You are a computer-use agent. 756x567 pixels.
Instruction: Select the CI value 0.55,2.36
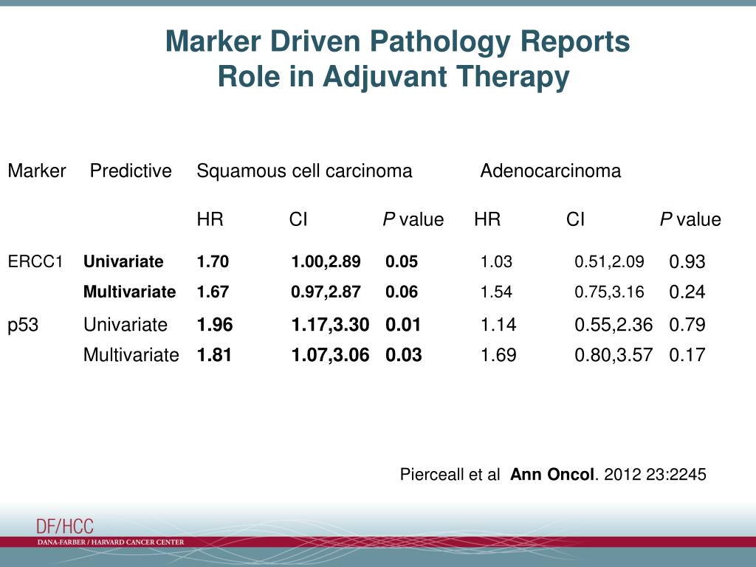coord(614,325)
